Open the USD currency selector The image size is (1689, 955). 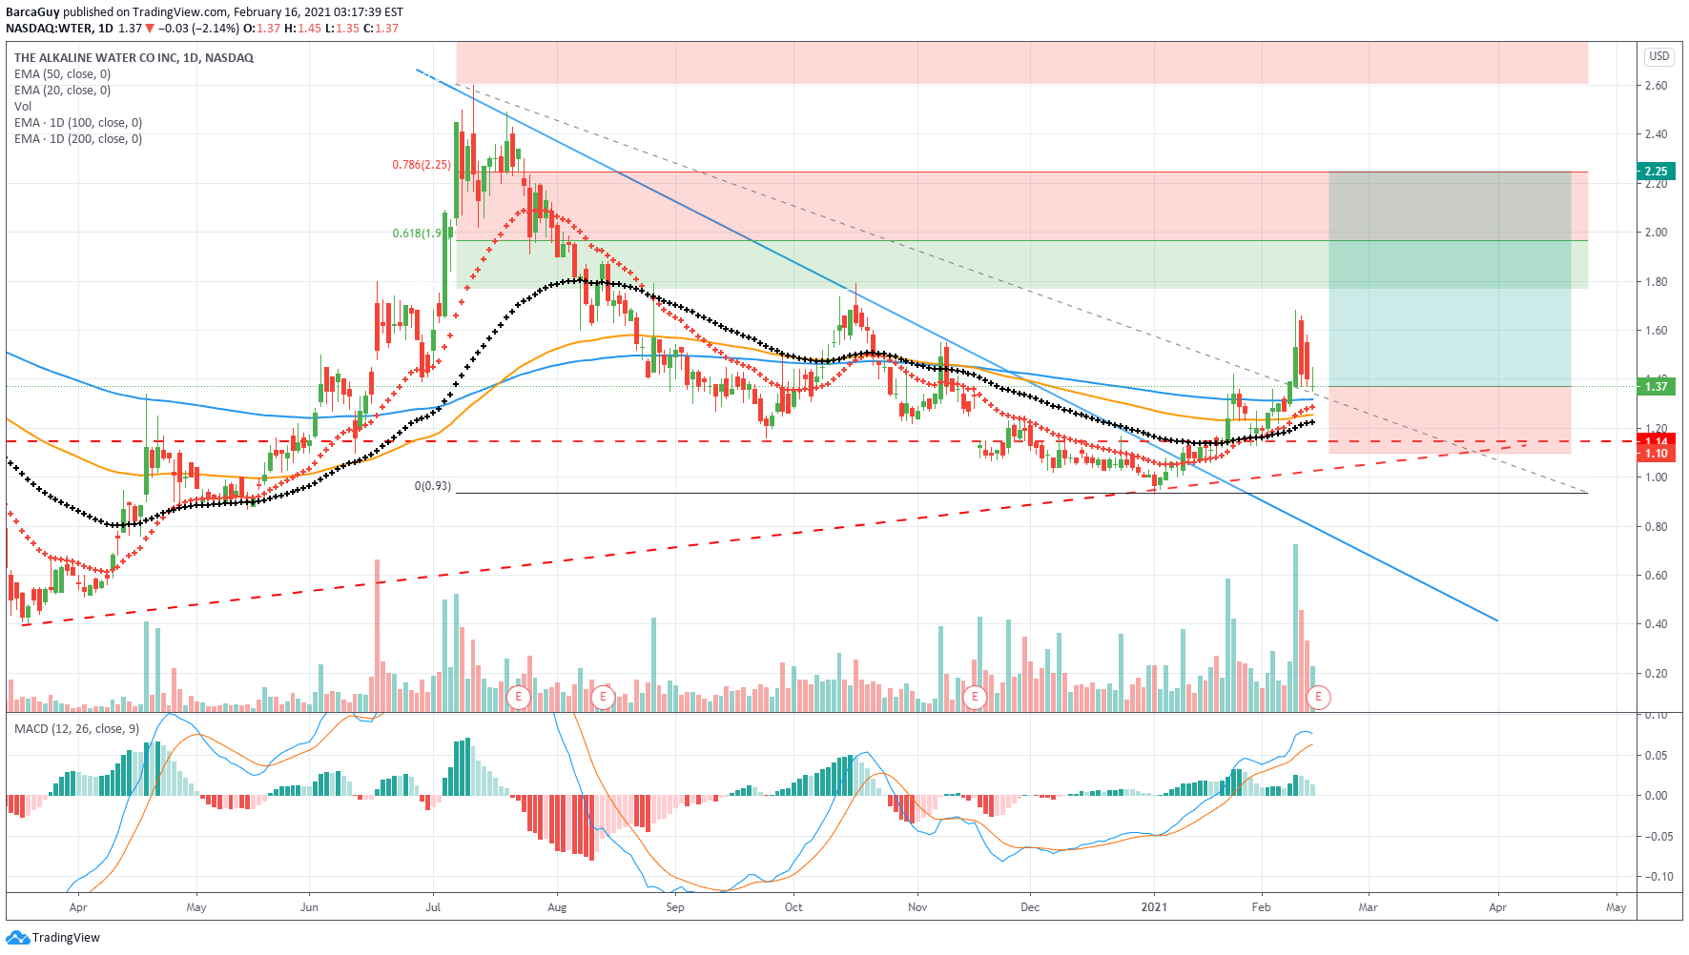1659,56
